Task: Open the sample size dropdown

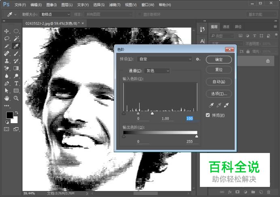Action: coord(55,14)
